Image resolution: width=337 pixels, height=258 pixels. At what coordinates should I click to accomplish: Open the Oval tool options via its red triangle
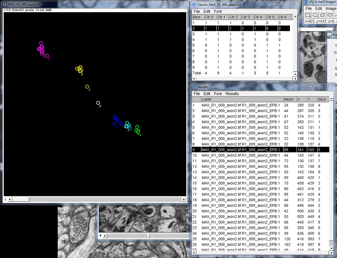tap(317, 17)
